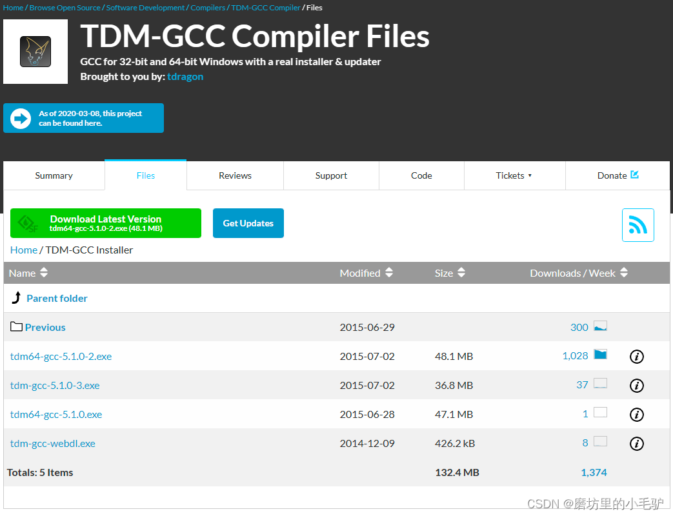This screenshot has width=673, height=516.
Task: Open TDM-GCC Compiler breadcrumb link
Action: tap(266, 8)
